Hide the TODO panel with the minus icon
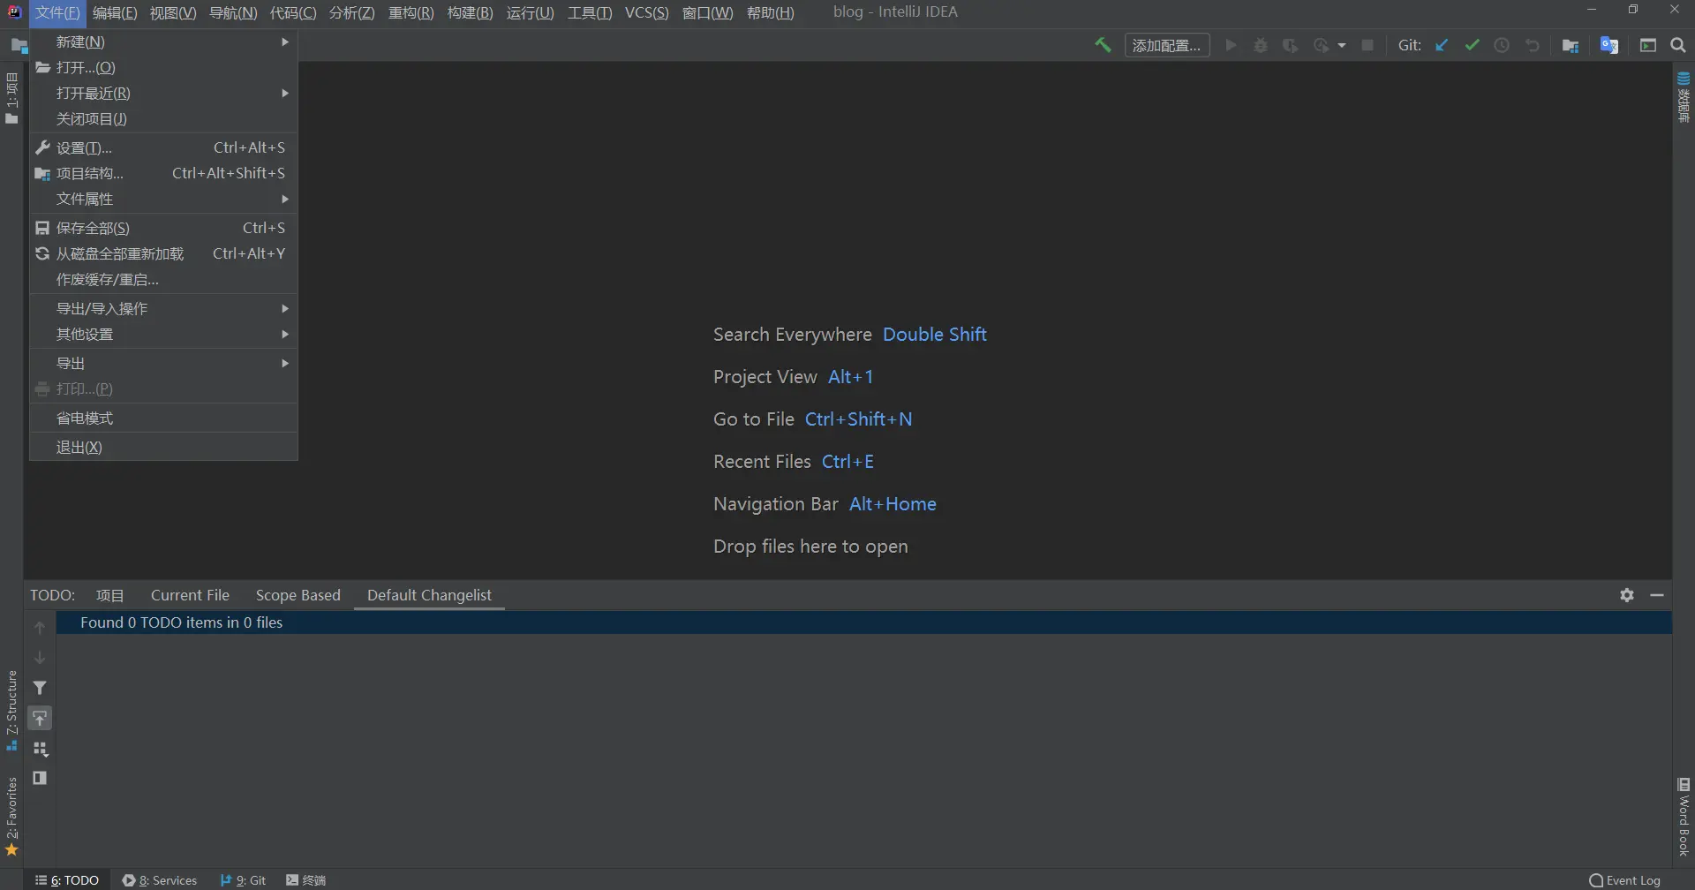 [x=1657, y=595]
